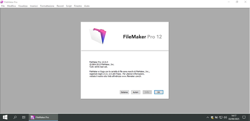The width and height of the screenshot is (250, 121).
Task: Click the www.filemaker.com/it address text
Action: coord(132,76)
